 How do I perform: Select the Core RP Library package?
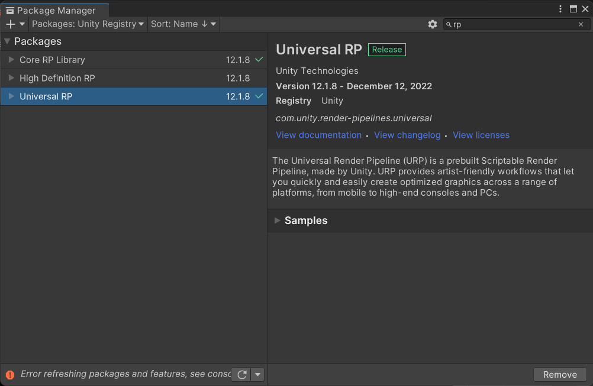click(134, 60)
